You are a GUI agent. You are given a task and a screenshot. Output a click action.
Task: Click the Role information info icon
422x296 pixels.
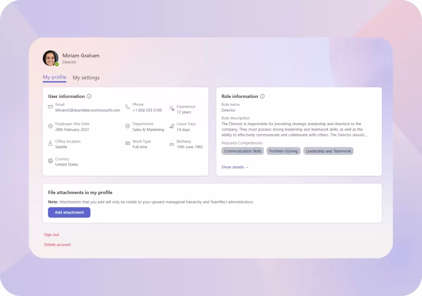pyautogui.click(x=263, y=96)
